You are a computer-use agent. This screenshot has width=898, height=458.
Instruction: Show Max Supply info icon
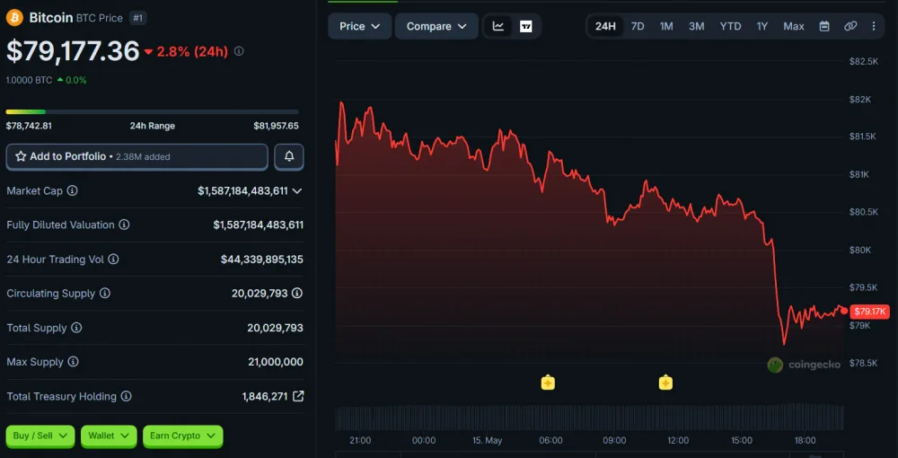tap(73, 362)
